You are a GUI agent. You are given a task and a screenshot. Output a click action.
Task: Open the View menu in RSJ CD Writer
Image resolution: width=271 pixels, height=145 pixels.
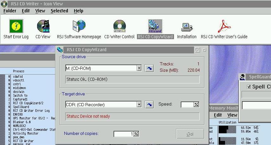(40, 11)
